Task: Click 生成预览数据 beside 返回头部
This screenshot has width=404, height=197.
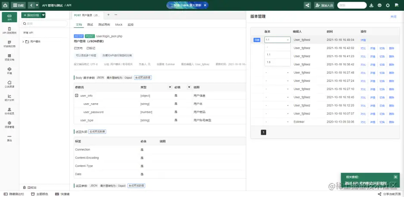Action: 97,132
